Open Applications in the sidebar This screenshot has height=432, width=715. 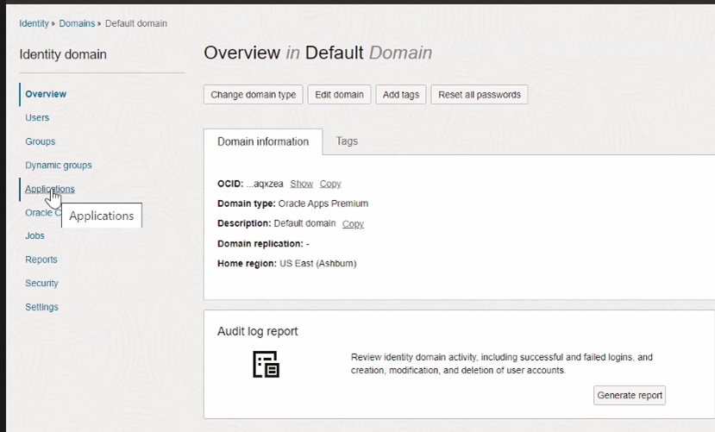tap(50, 189)
